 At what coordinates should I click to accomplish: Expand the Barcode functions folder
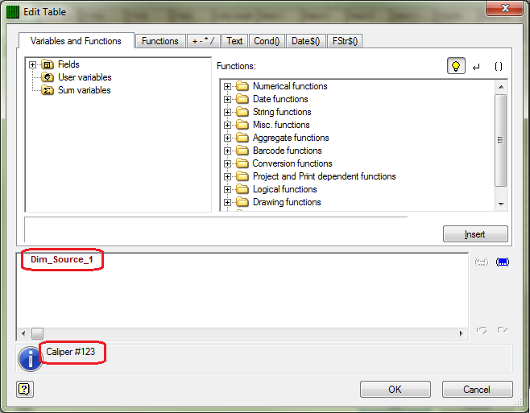[227, 151]
